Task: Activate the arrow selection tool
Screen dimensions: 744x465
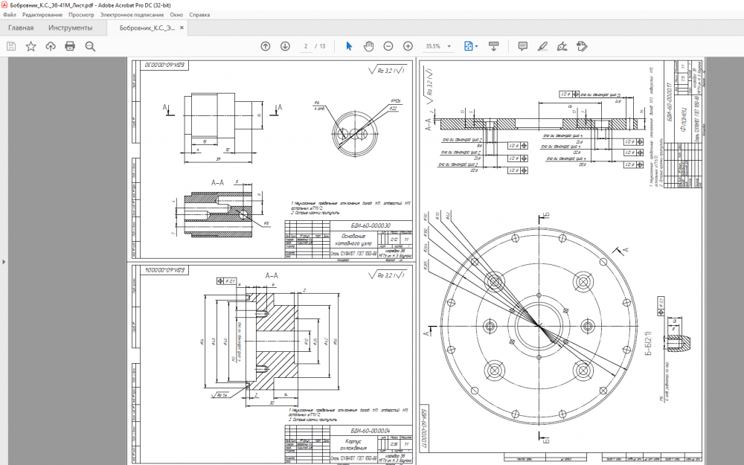Action: click(349, 46)
